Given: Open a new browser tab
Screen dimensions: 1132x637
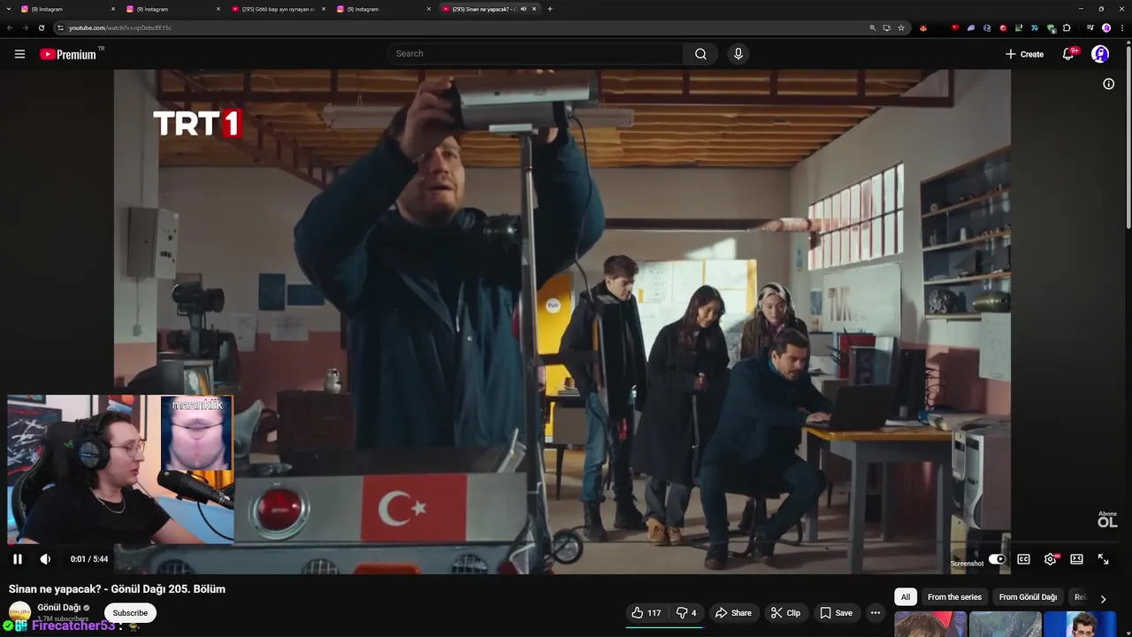Looking at the screenshot, I should coord(550,9).
